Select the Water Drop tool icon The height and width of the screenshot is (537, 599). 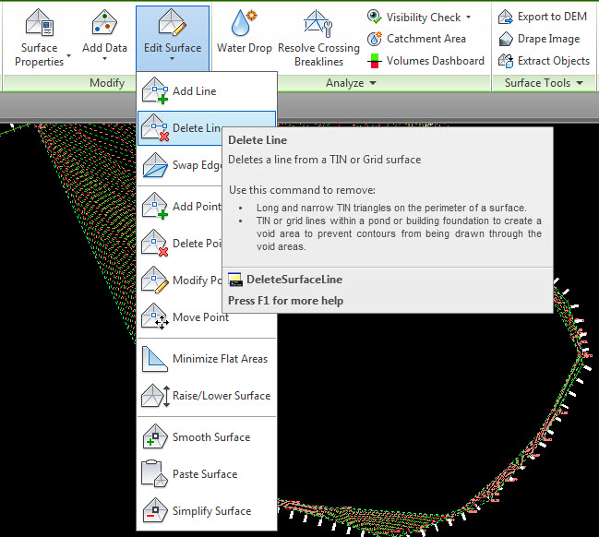coord(244,23)
